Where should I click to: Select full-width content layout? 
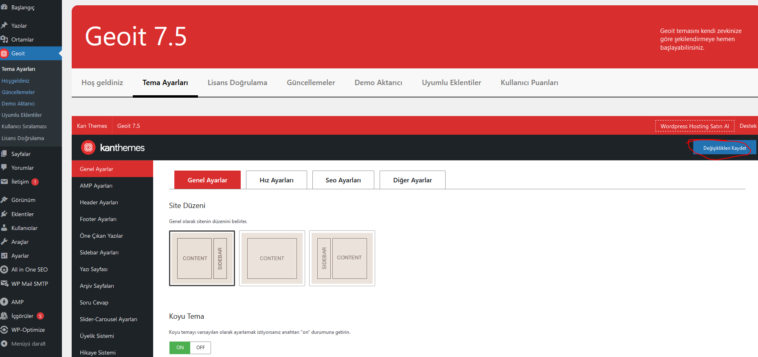pos(272,258)
